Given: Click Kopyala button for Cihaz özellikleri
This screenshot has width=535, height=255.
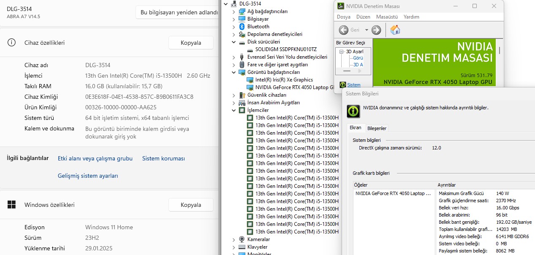Looking at the screenshot, I should pos(191,43).
